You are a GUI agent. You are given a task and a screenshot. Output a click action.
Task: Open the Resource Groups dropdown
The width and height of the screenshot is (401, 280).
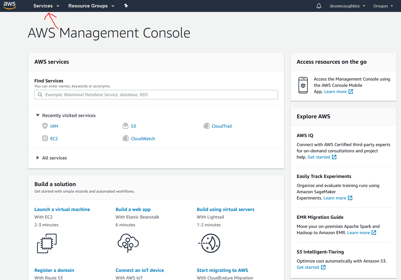(x=92, y=6)
